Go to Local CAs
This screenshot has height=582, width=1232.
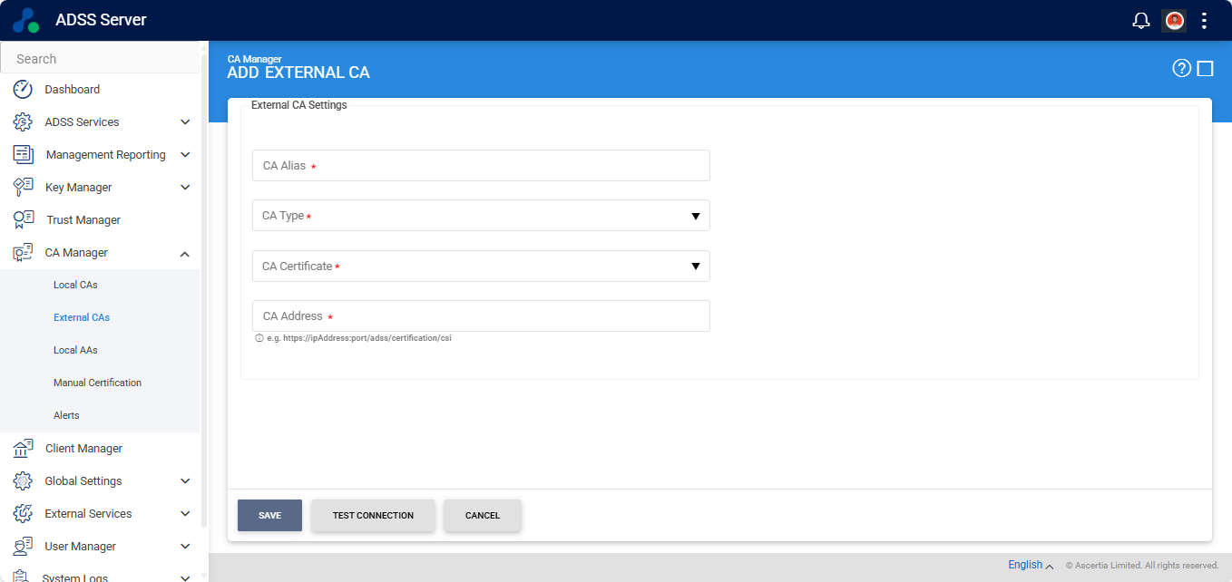pyautogui.click(x=75, y=285)
